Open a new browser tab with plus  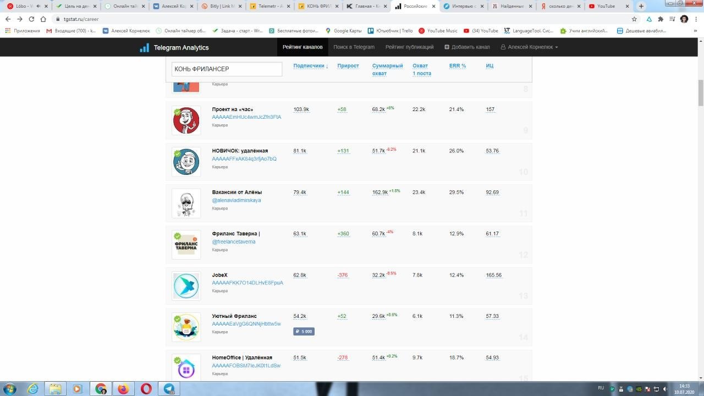[x=641, y=6]
